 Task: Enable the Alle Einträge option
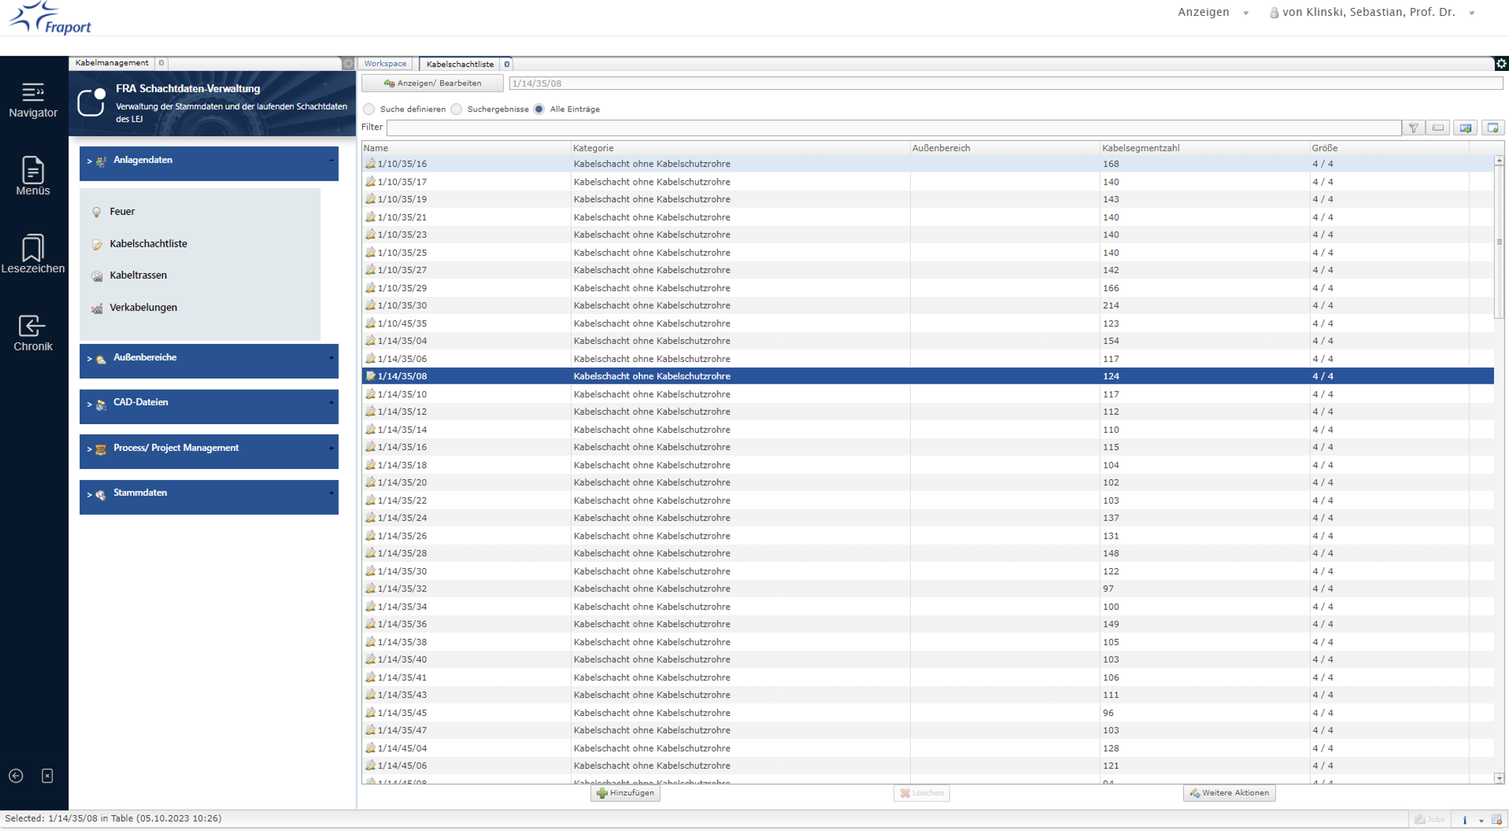pos(538,109)
